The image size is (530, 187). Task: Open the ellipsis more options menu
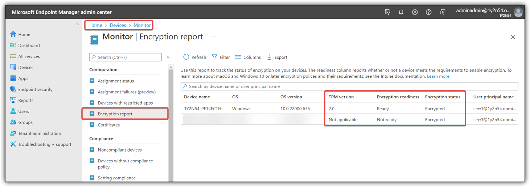pyautogui.click(x=214, y=37)
